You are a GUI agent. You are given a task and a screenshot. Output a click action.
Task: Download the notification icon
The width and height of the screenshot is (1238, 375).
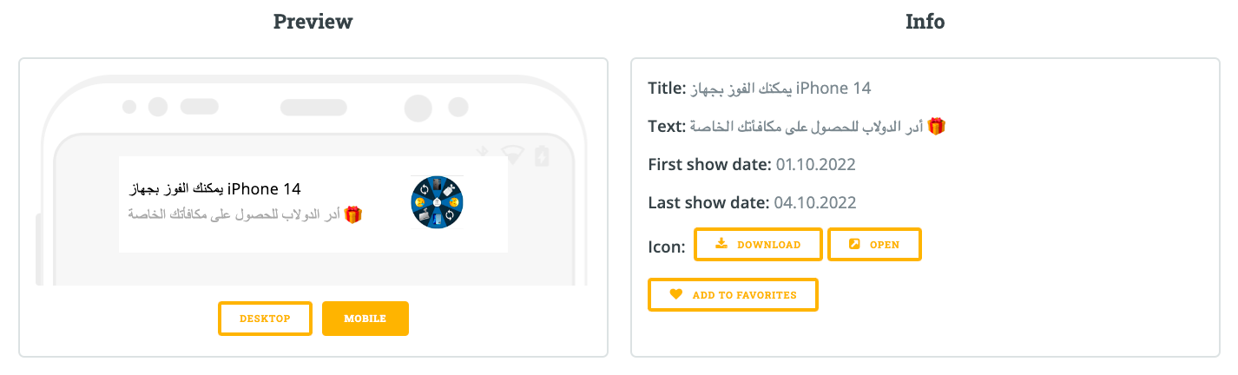tap(757, 244)
